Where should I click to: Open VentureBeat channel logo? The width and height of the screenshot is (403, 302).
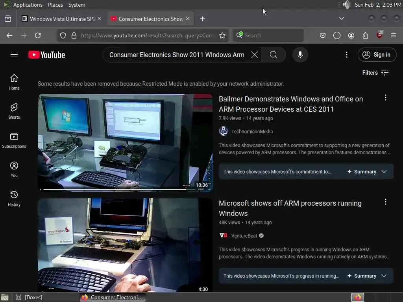coord(224,236)
